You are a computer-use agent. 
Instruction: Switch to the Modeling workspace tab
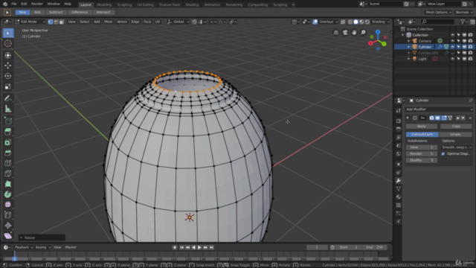tap(104, 5)
